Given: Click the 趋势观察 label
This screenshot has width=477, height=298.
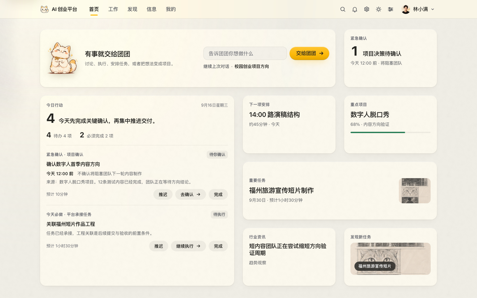Looking at the screenshot, I should tap(258, 263).
